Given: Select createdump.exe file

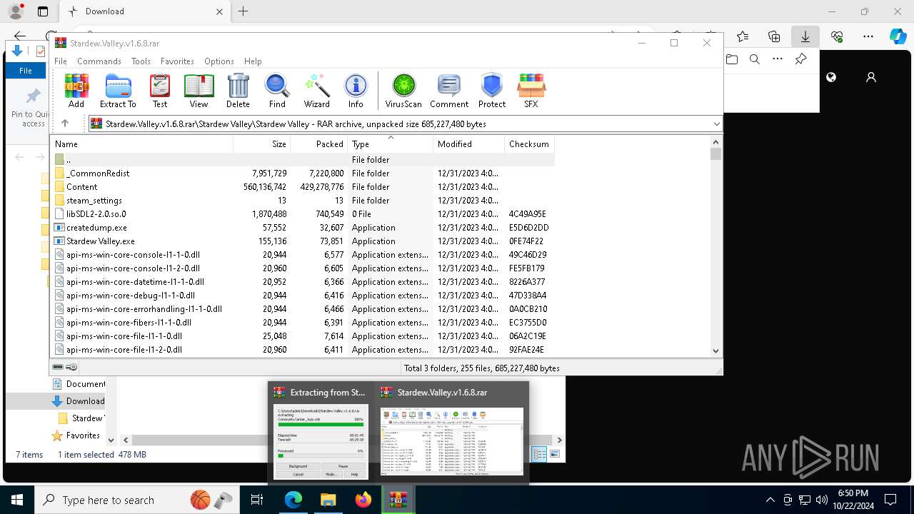Looking at the screenshot, I should click(303, 228).
